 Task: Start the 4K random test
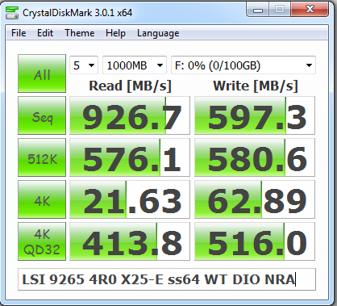(x=42, y=199)
